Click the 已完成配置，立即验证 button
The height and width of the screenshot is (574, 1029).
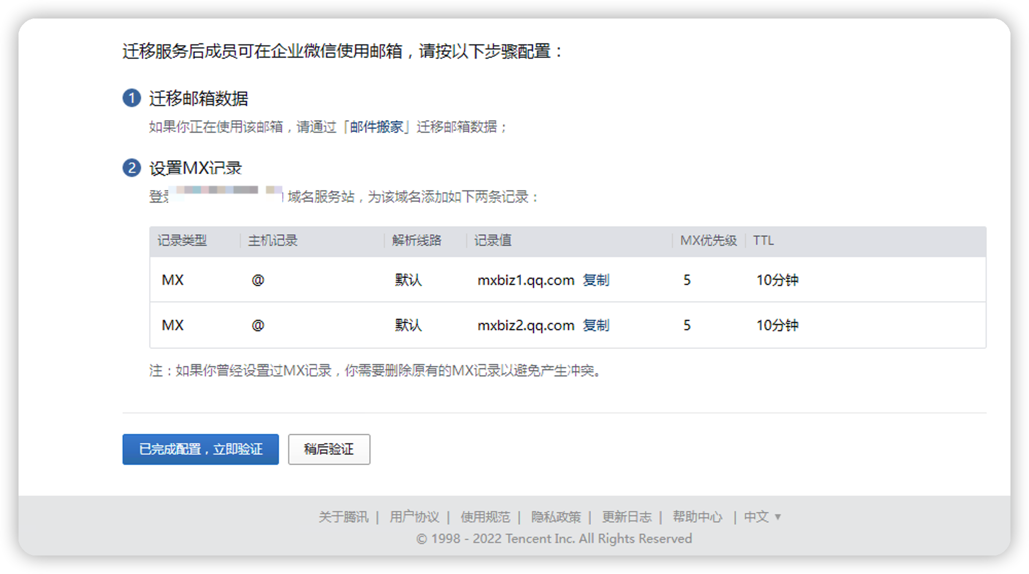pyautogui.click(x=200, y=449)
